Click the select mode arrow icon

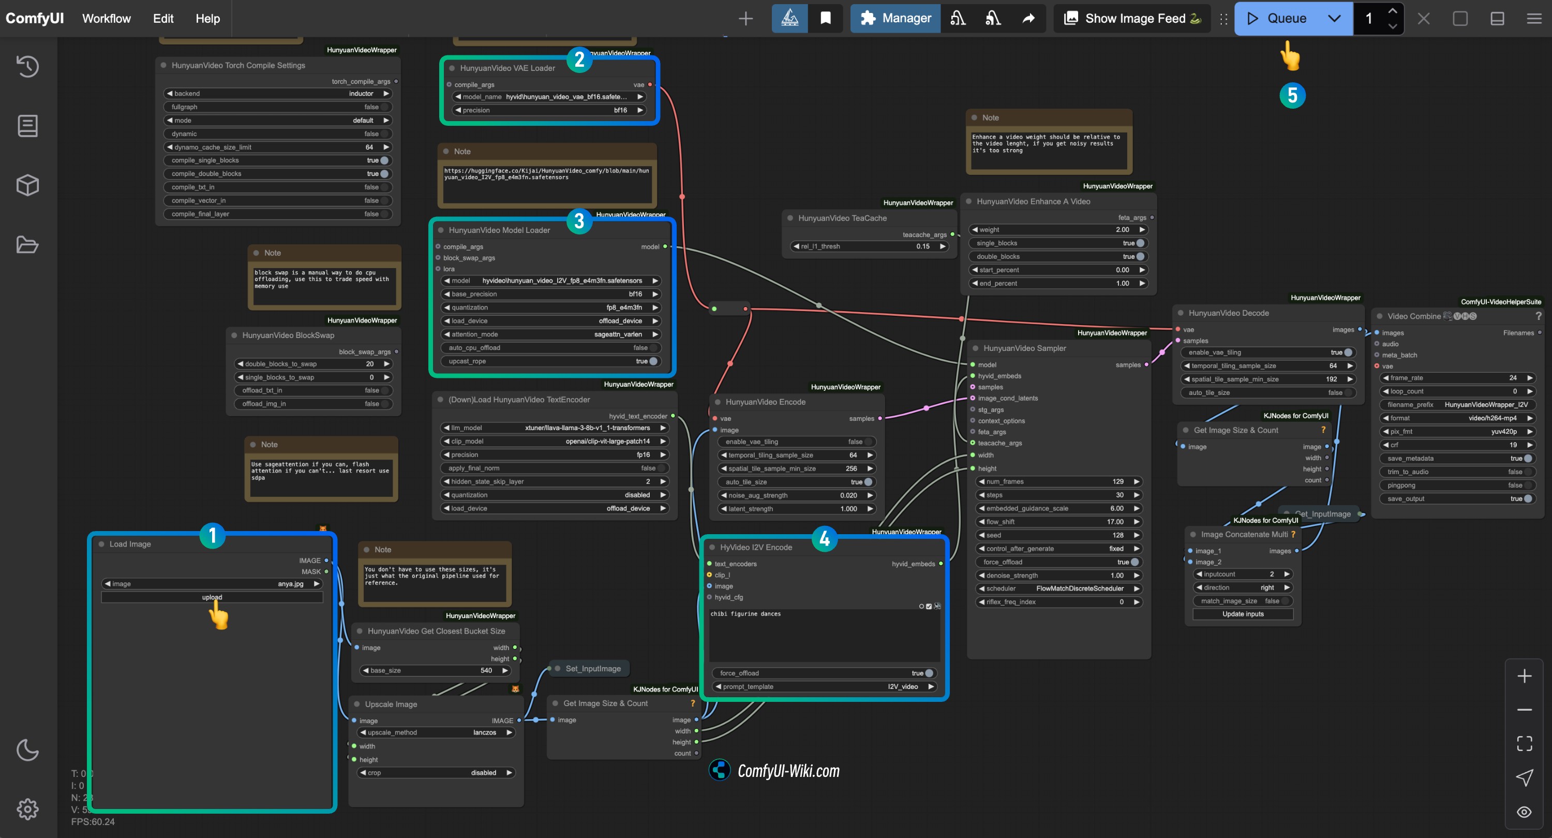[x=1524, y=778]
